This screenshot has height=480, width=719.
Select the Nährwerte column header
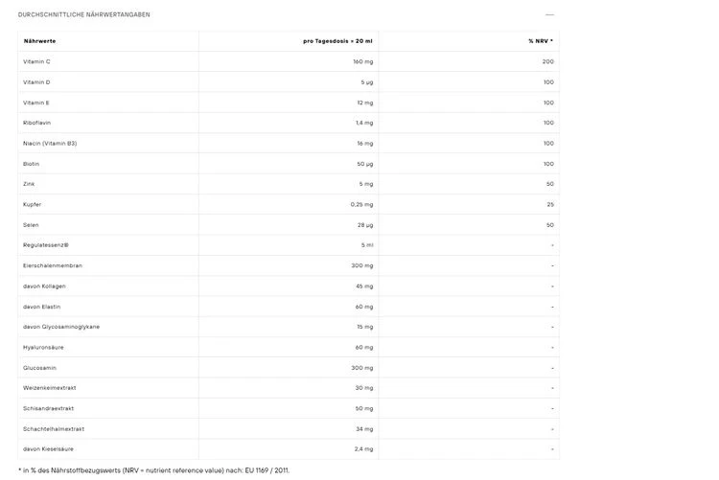coord(40,41)
